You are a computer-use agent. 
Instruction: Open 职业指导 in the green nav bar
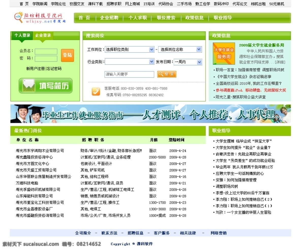click(223, 18)
